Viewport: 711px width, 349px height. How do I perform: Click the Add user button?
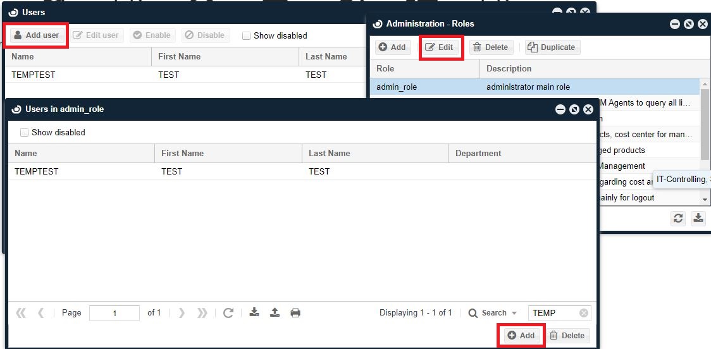pyautogui.click(x=36, y=35)
